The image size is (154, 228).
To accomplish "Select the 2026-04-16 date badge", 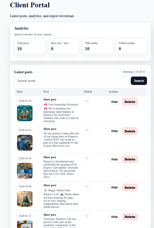I will [25, 158].
